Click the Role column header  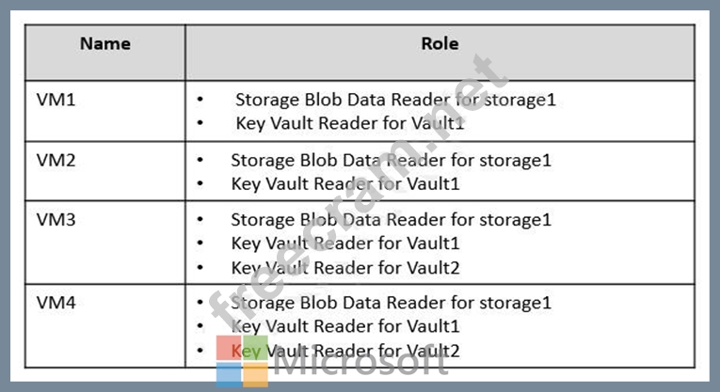pos(440,43)
